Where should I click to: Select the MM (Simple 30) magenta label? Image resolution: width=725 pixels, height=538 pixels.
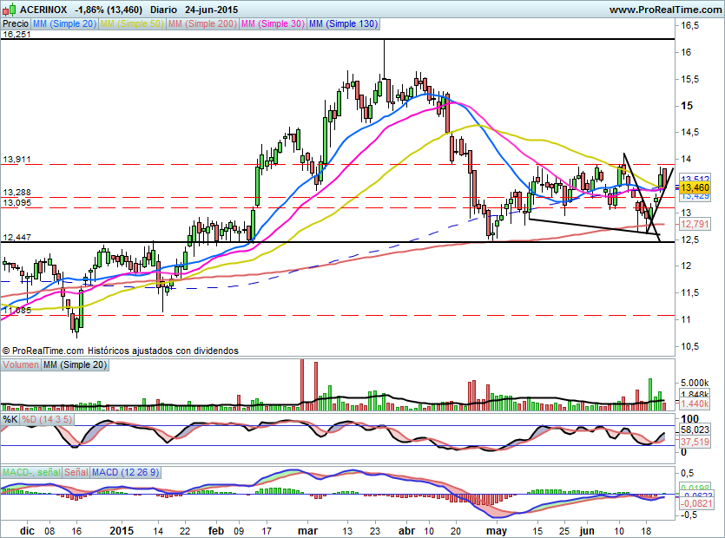point(273,24)
